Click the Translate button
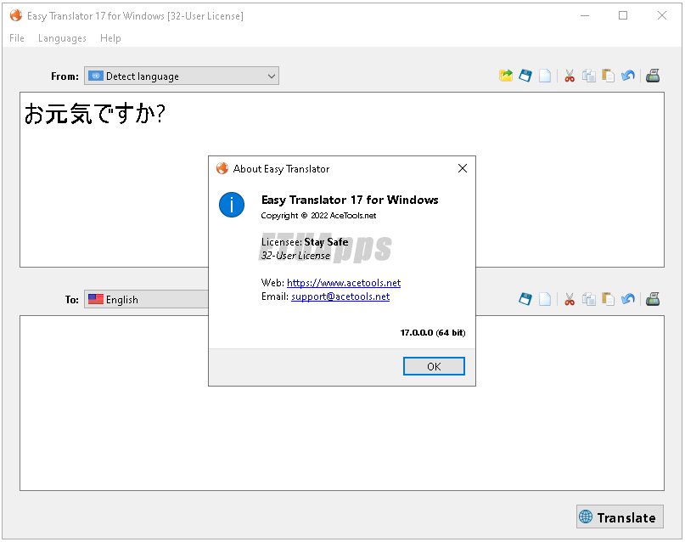The width and height of the screenshot is (685, 542). [x=620, y=517]
